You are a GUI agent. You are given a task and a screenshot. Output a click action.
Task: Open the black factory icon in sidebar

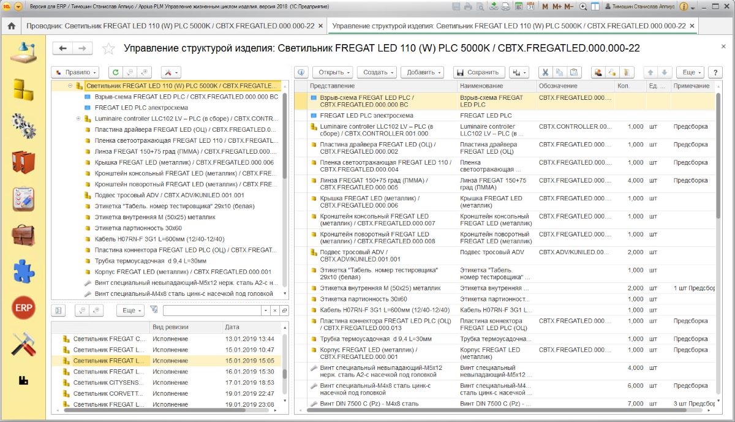pos(23,380)
